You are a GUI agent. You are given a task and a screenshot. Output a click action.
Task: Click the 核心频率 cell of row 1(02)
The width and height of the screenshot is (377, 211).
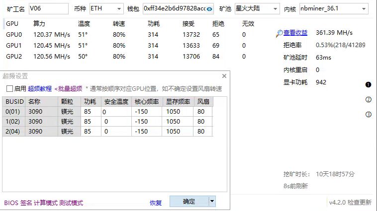147,122
